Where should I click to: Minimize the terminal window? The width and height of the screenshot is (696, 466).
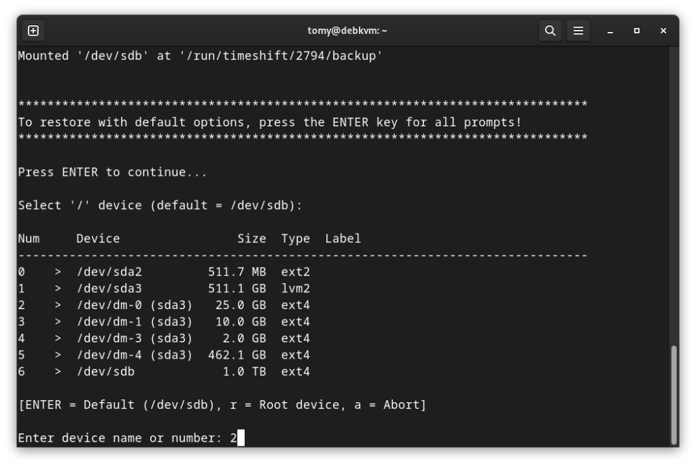click(x=610, y=31)
